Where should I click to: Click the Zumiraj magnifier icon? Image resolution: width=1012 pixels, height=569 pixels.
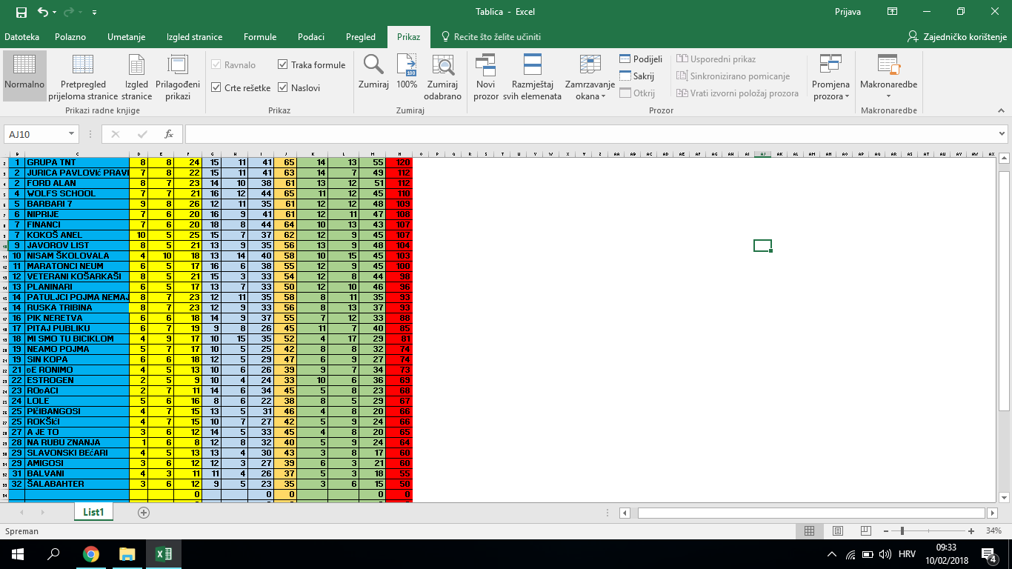tap(373, 67)
